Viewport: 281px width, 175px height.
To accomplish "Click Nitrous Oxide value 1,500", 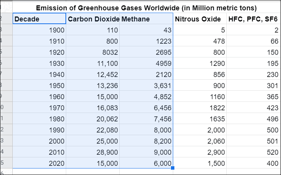I will point(200,163).
